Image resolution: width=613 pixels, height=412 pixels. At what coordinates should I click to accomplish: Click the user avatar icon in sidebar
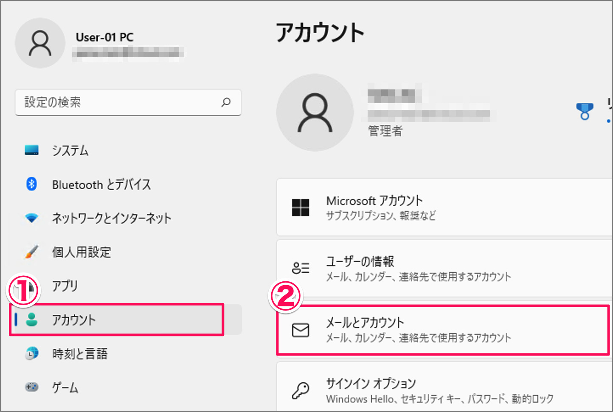40,43
